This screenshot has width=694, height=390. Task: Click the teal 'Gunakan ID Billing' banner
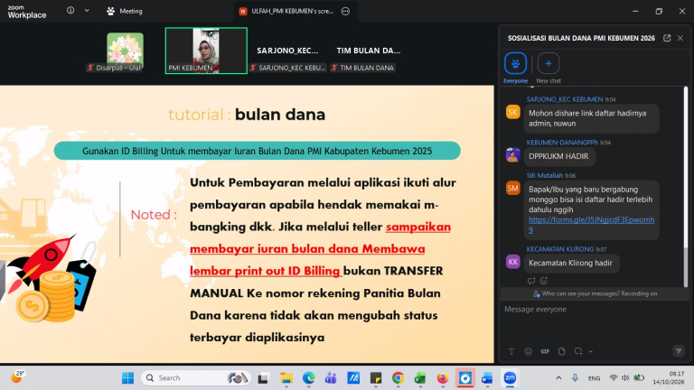pyautogui.click(x=258, y=151)
